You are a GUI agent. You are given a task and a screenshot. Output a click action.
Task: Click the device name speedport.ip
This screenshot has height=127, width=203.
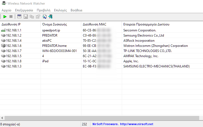[x=51, y=30]
